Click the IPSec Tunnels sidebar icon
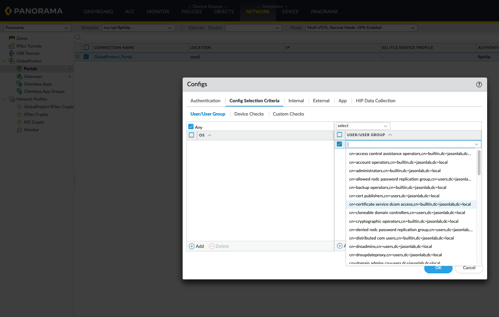This screenshot has height=317, width=499. (x=12, y=46)
